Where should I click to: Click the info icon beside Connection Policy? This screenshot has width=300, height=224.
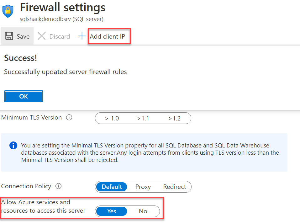click(x=58, y=186)
